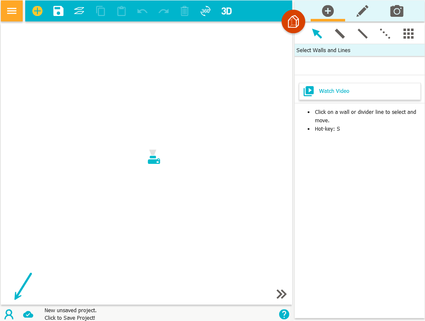
Task: Open the levels layers icon
Action: pos(79,11)
